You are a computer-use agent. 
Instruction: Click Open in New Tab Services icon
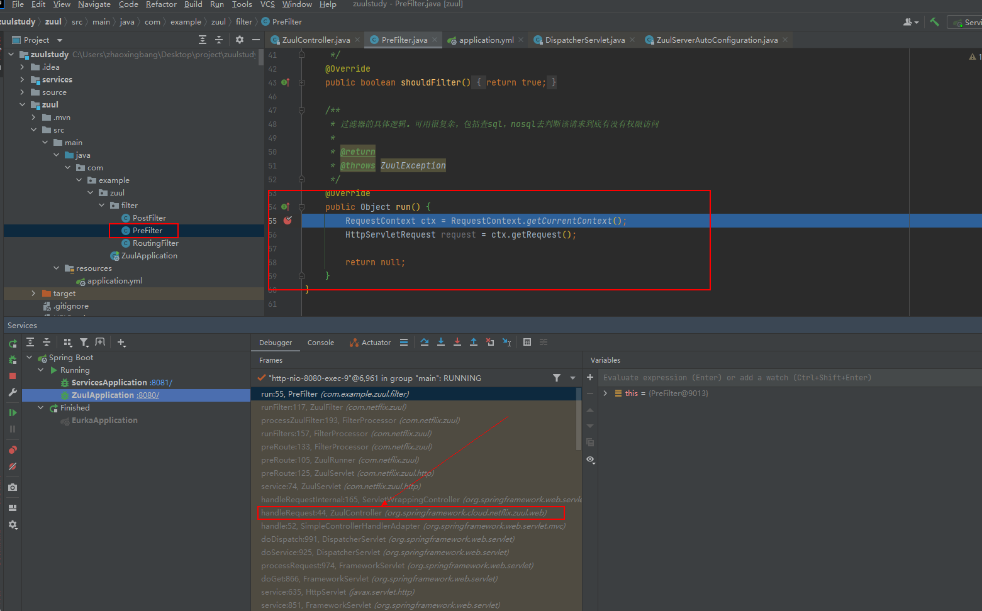click(x=100, y=342)
